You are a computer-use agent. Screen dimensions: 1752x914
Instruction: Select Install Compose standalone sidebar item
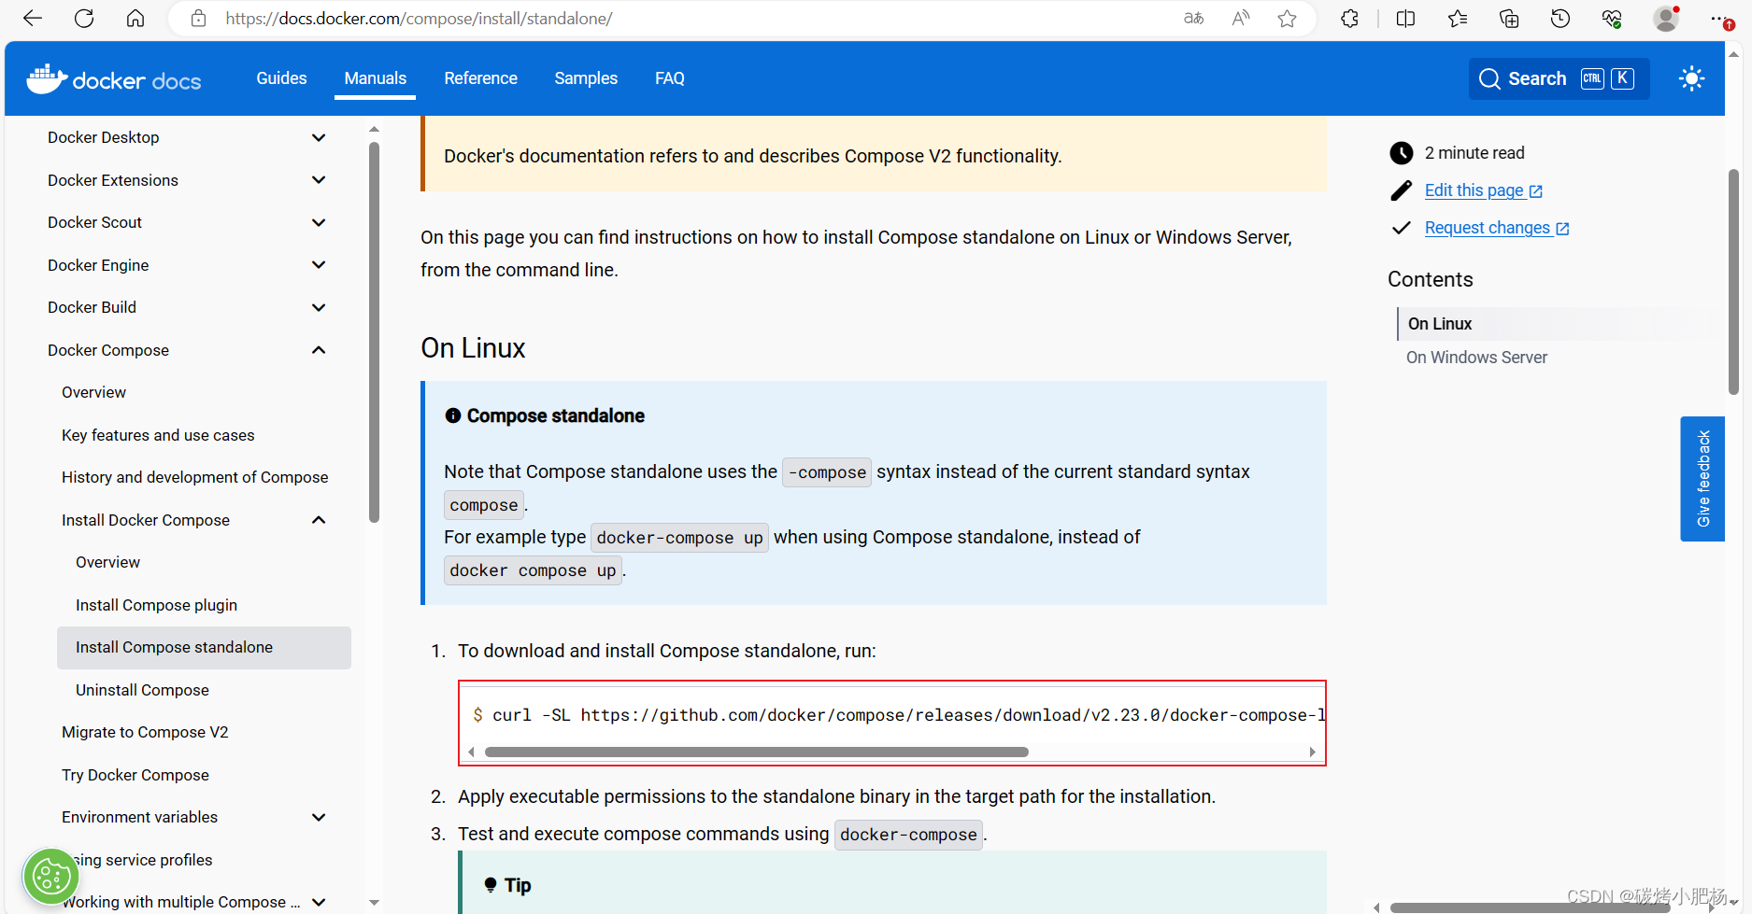pos(204,647)
